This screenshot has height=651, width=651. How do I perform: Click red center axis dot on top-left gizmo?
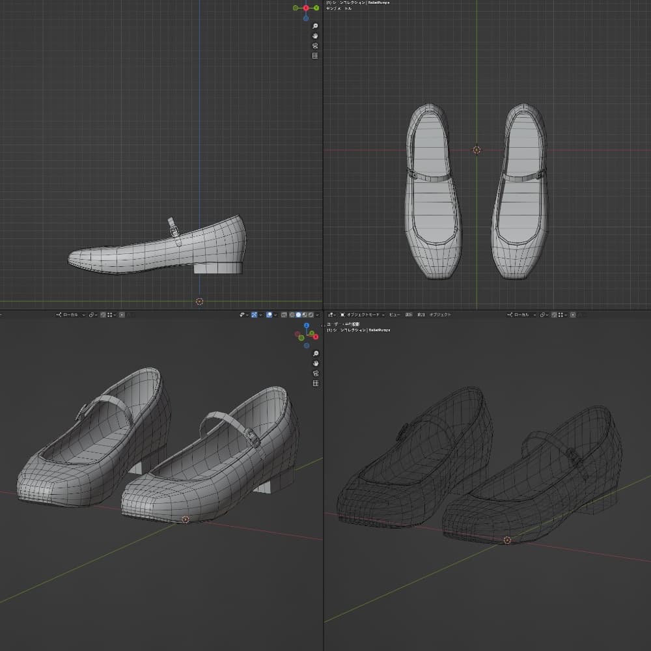306,8
